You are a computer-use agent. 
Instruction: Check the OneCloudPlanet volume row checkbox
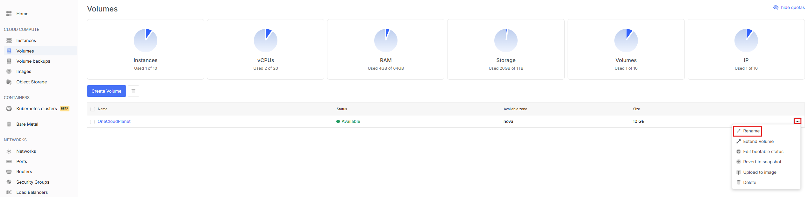[x=92, y=122]
